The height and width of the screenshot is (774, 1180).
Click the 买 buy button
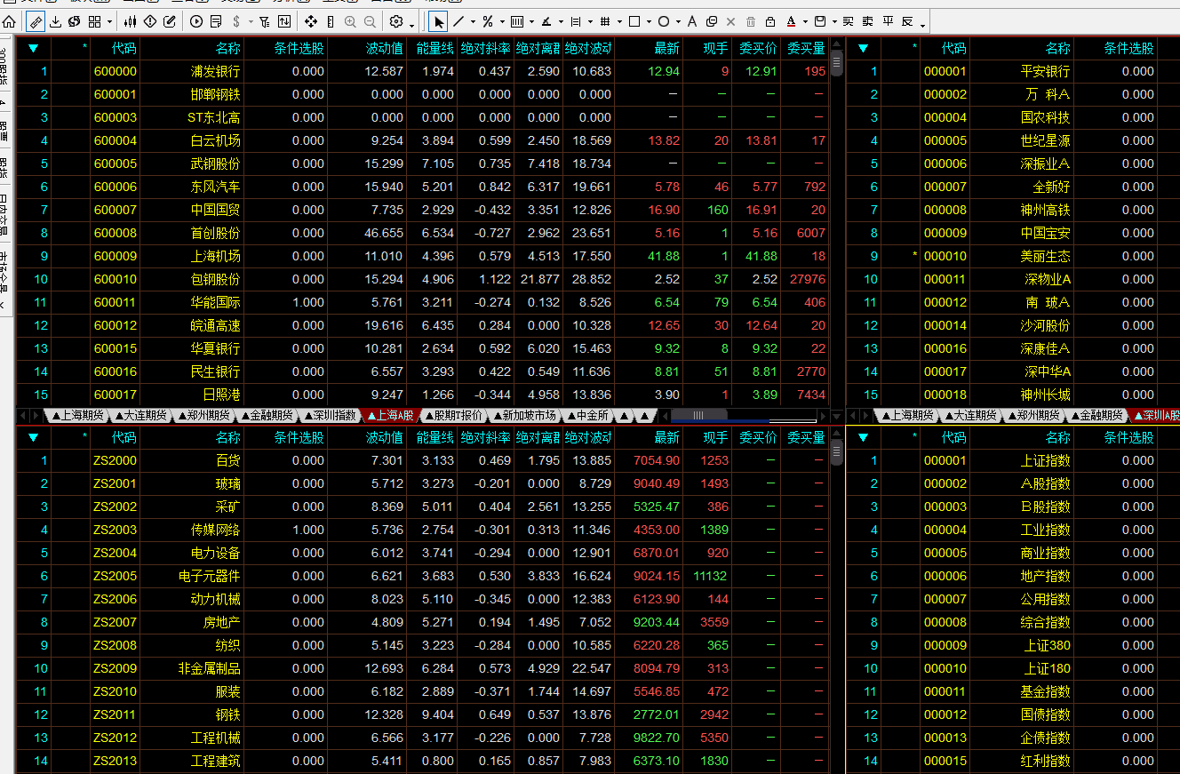(x=848, y=21)
